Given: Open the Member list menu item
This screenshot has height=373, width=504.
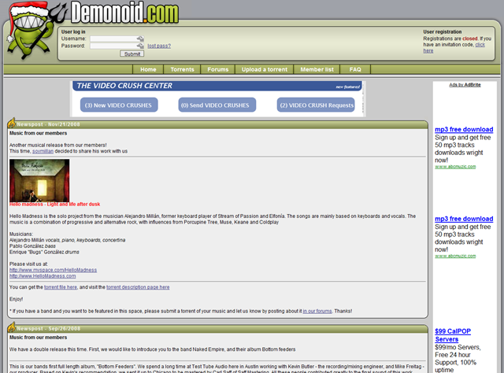Looking at the screenshot, I should [317, 69].
